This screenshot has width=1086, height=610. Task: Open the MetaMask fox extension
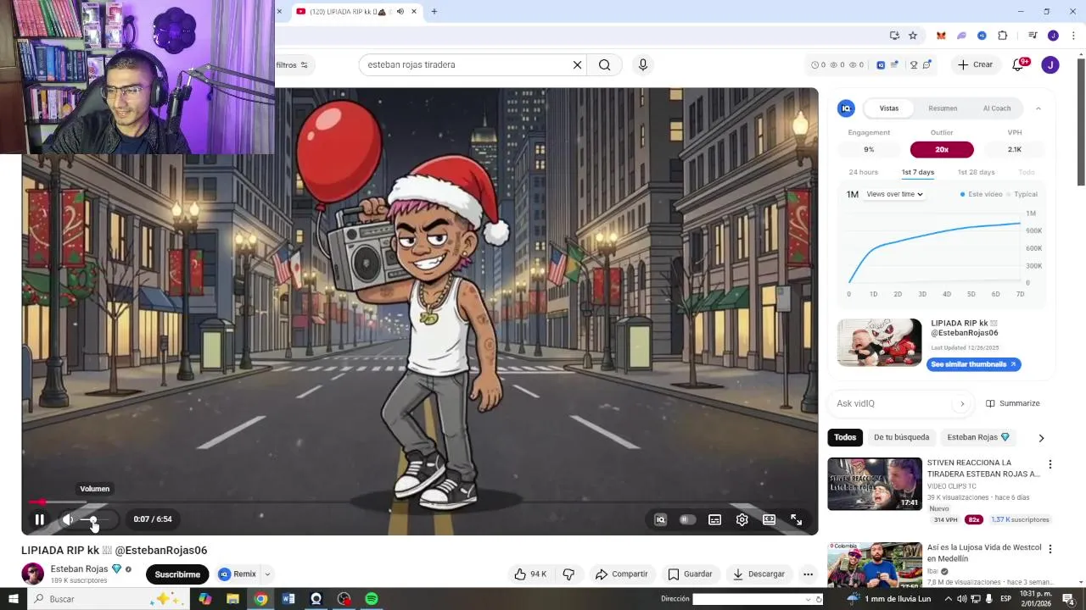941,36
